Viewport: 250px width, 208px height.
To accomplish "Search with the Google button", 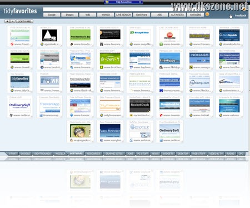I will 52,14.
